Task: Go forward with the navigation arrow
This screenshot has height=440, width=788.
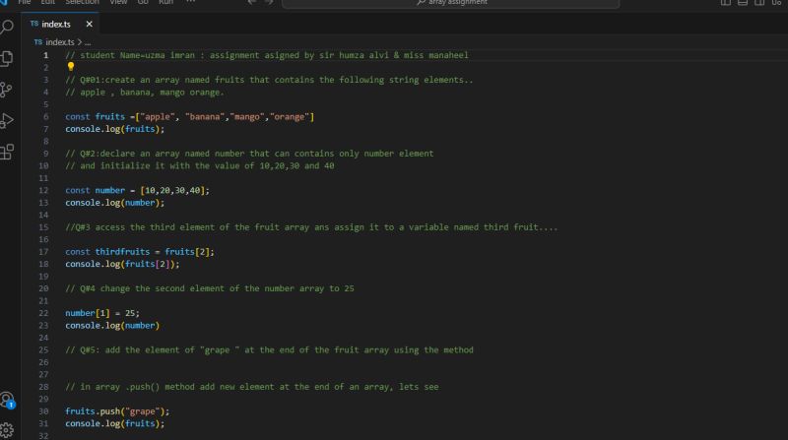Action: (269, 3)
